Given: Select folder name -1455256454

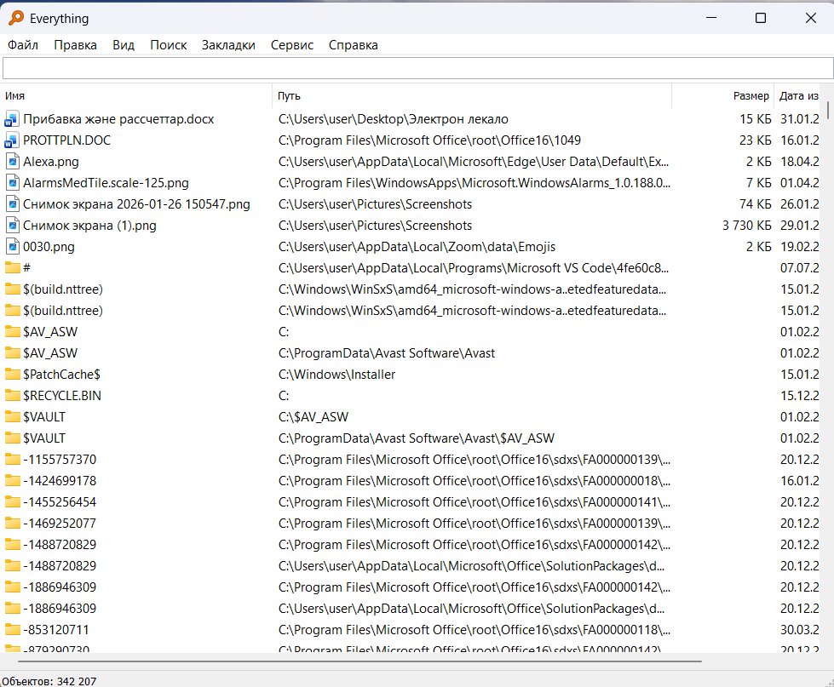Looking at the screenshot, I should pyautogui.click(x=60, y=501).
